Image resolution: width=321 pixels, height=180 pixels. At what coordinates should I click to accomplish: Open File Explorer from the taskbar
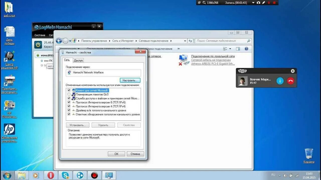click(22, 175)
